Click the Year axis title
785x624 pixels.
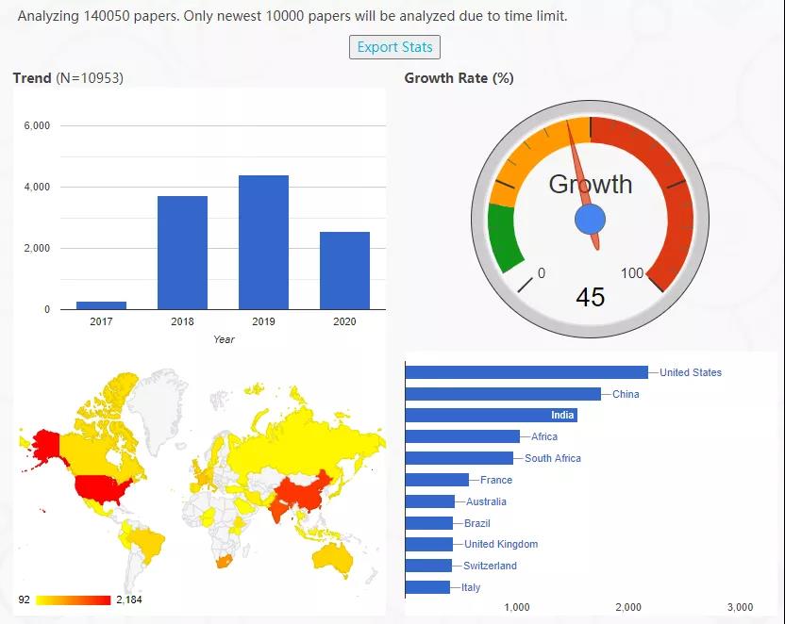(x=224, y=339)
